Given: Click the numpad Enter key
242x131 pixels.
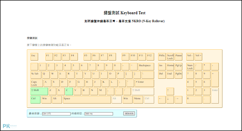Looking at the screenshot, I should tap(215, 96).
